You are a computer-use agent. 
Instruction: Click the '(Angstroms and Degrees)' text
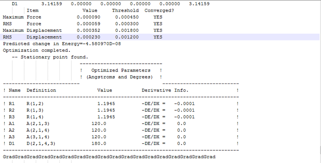coord(120,77)
